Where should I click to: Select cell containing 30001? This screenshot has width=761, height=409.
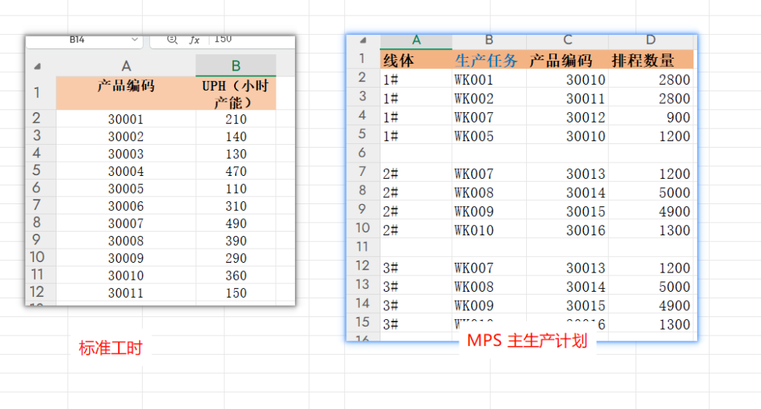(126, 119)
